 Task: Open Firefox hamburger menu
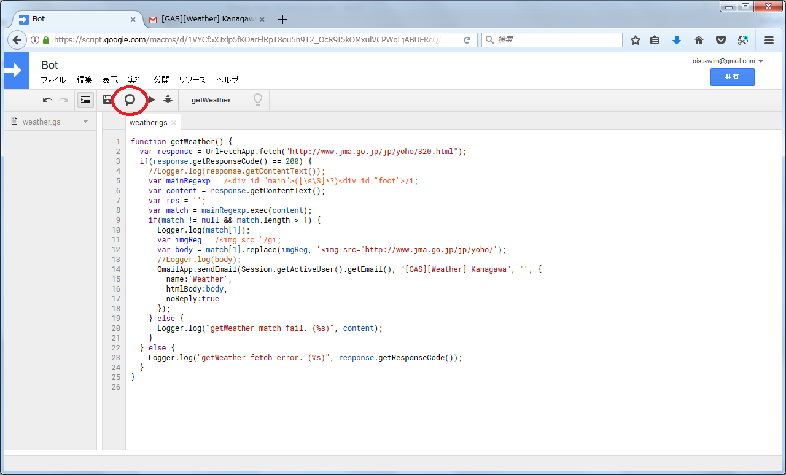[x=769, y=40]
